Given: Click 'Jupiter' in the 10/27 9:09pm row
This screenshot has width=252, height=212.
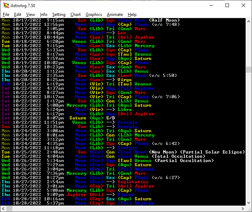Looking at the screenshot, I should pos(76,195).
